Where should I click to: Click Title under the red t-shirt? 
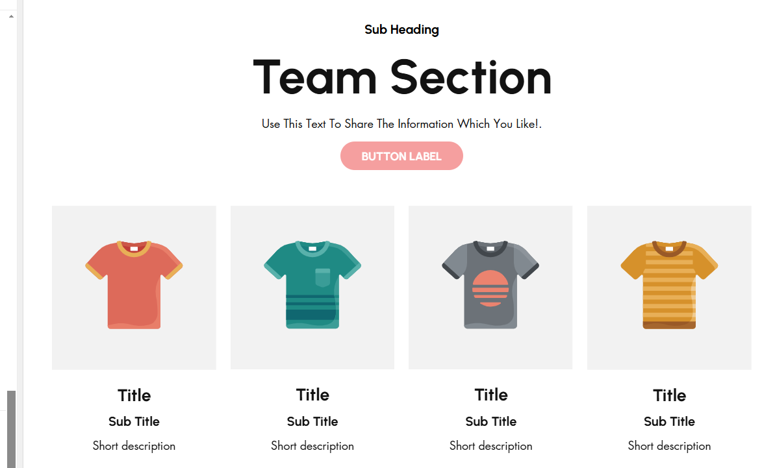[x=134, y=395]
